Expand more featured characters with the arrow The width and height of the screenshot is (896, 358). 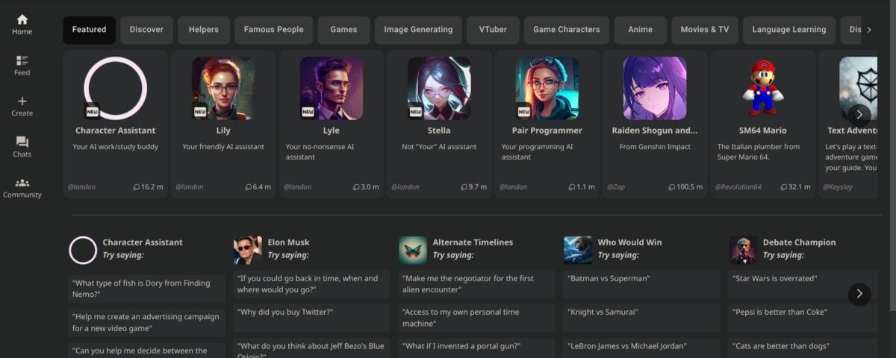tap(859, 114)
